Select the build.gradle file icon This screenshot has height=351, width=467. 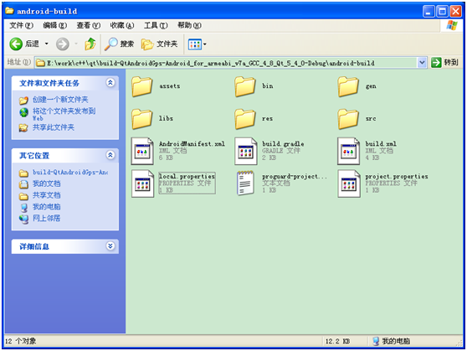[246, 151]
